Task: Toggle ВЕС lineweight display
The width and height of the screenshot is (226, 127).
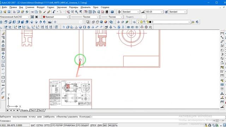Action: coord(105,126)
